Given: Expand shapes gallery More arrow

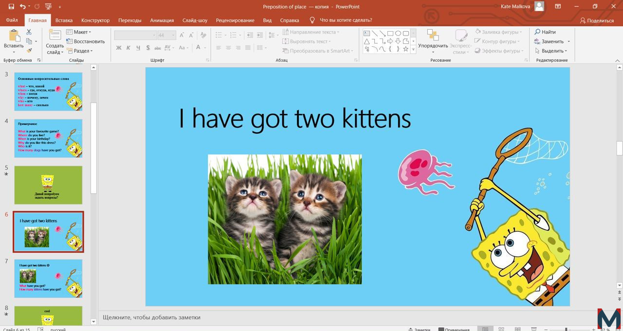Looking at the screenshot, I should pos(413,49).
